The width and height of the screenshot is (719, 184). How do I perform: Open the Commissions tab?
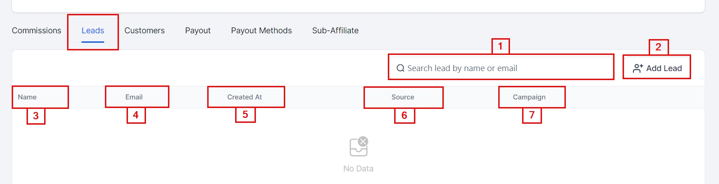point(36,31)
